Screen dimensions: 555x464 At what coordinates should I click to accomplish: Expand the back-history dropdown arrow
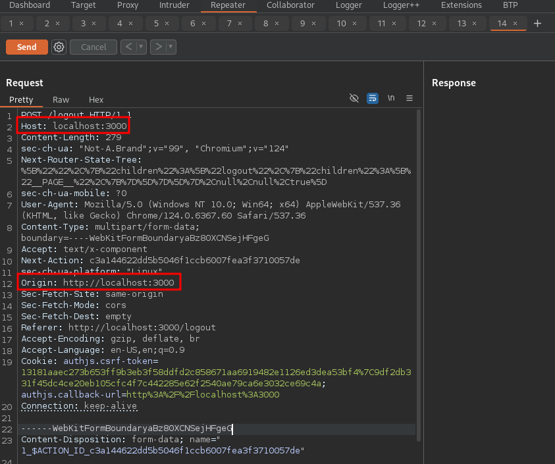pos(142,47)
